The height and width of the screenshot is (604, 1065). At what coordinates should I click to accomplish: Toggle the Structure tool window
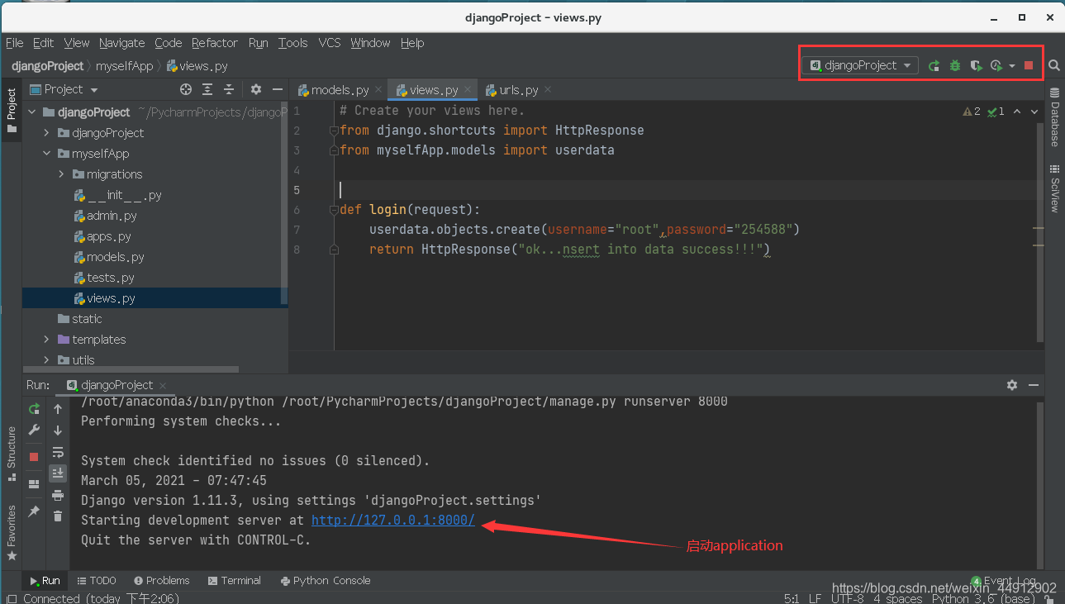coord(12,453)
